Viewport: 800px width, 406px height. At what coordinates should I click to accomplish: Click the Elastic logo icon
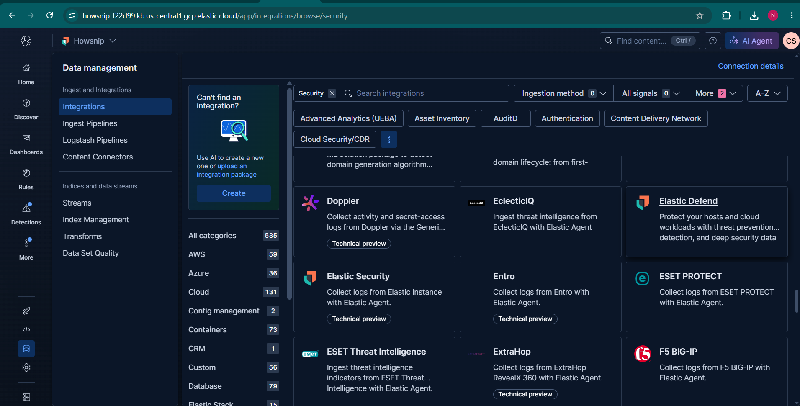[x=26, y=41]
